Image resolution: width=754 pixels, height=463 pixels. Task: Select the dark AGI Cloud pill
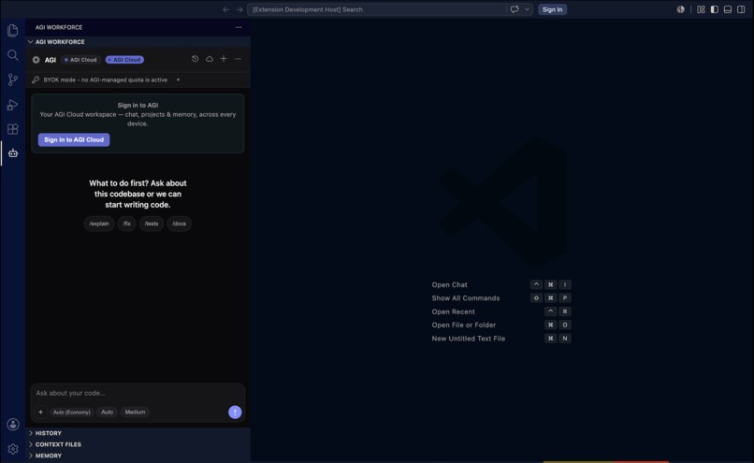[80, 60]
